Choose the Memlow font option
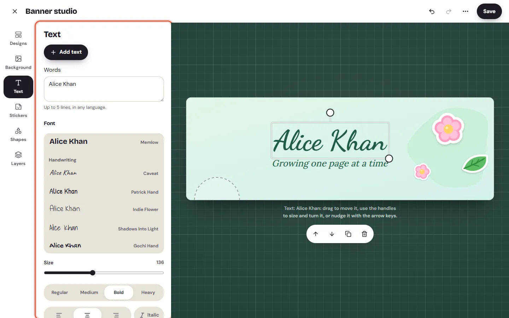The image size is (509, 318). pos(104,142)
